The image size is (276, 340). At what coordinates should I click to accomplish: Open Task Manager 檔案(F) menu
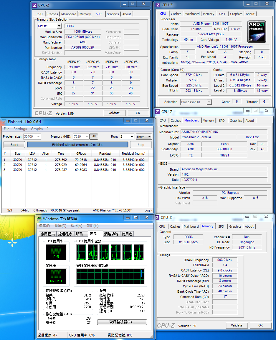[44, 226]
